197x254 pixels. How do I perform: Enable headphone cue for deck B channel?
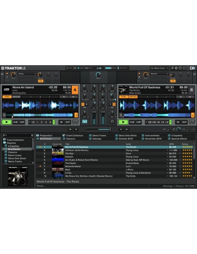tap(112, 121)
